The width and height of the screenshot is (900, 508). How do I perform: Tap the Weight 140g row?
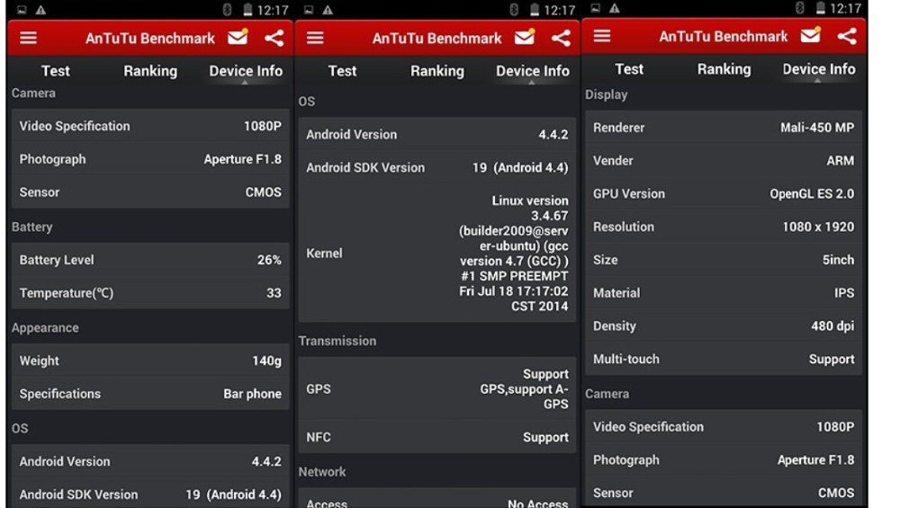pyautogui.click(x=149, y=361)
